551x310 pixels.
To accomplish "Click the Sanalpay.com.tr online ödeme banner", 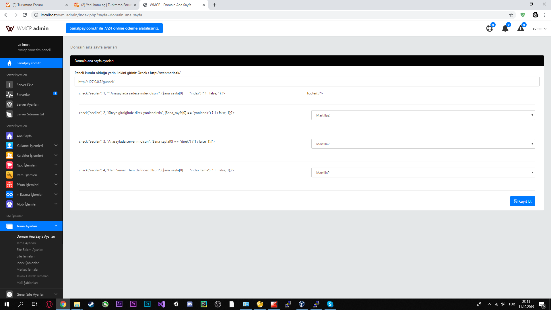I will 114,28.
